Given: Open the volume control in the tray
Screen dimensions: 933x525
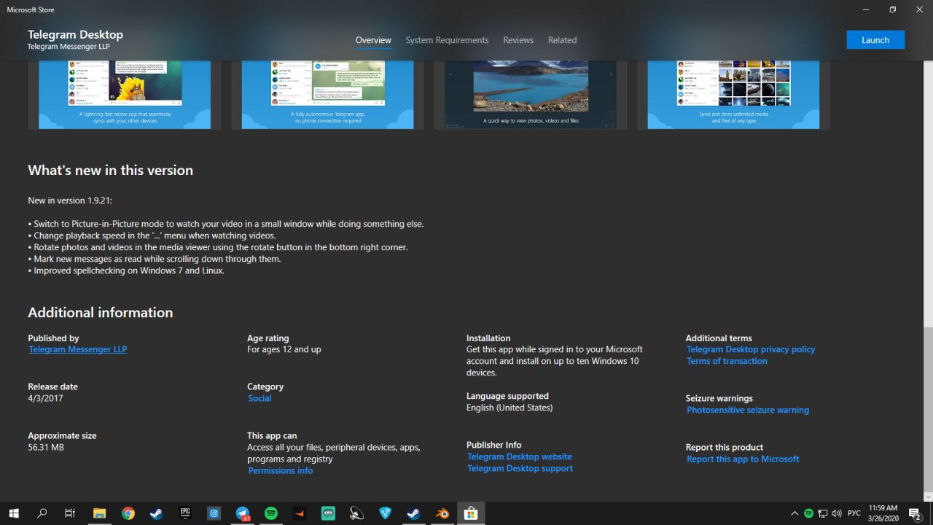Looking at the screenshot, I should (x=836, y=513).
